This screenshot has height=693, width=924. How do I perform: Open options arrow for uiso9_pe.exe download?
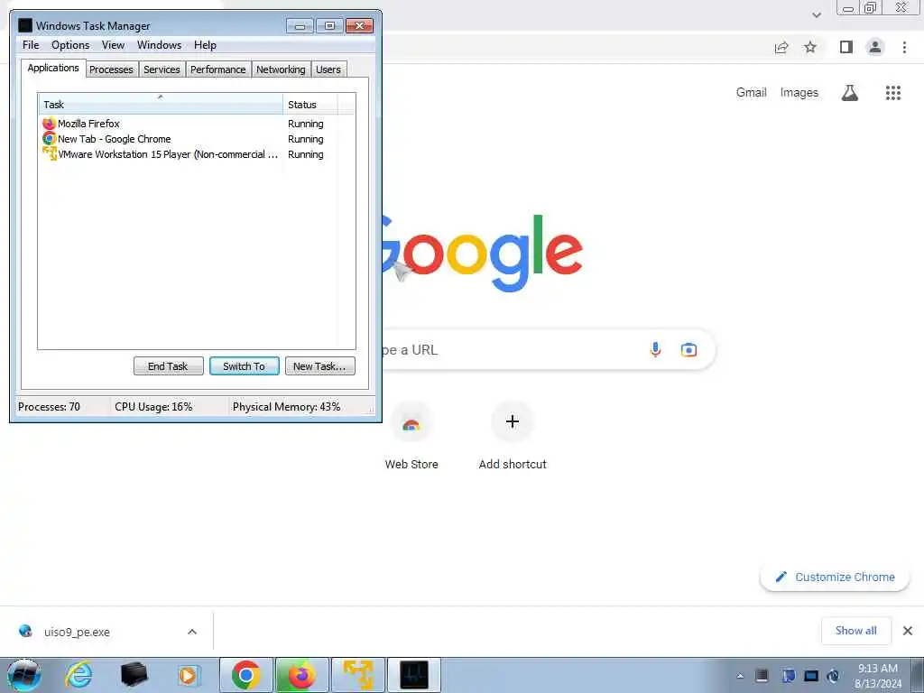pos(192,632)
